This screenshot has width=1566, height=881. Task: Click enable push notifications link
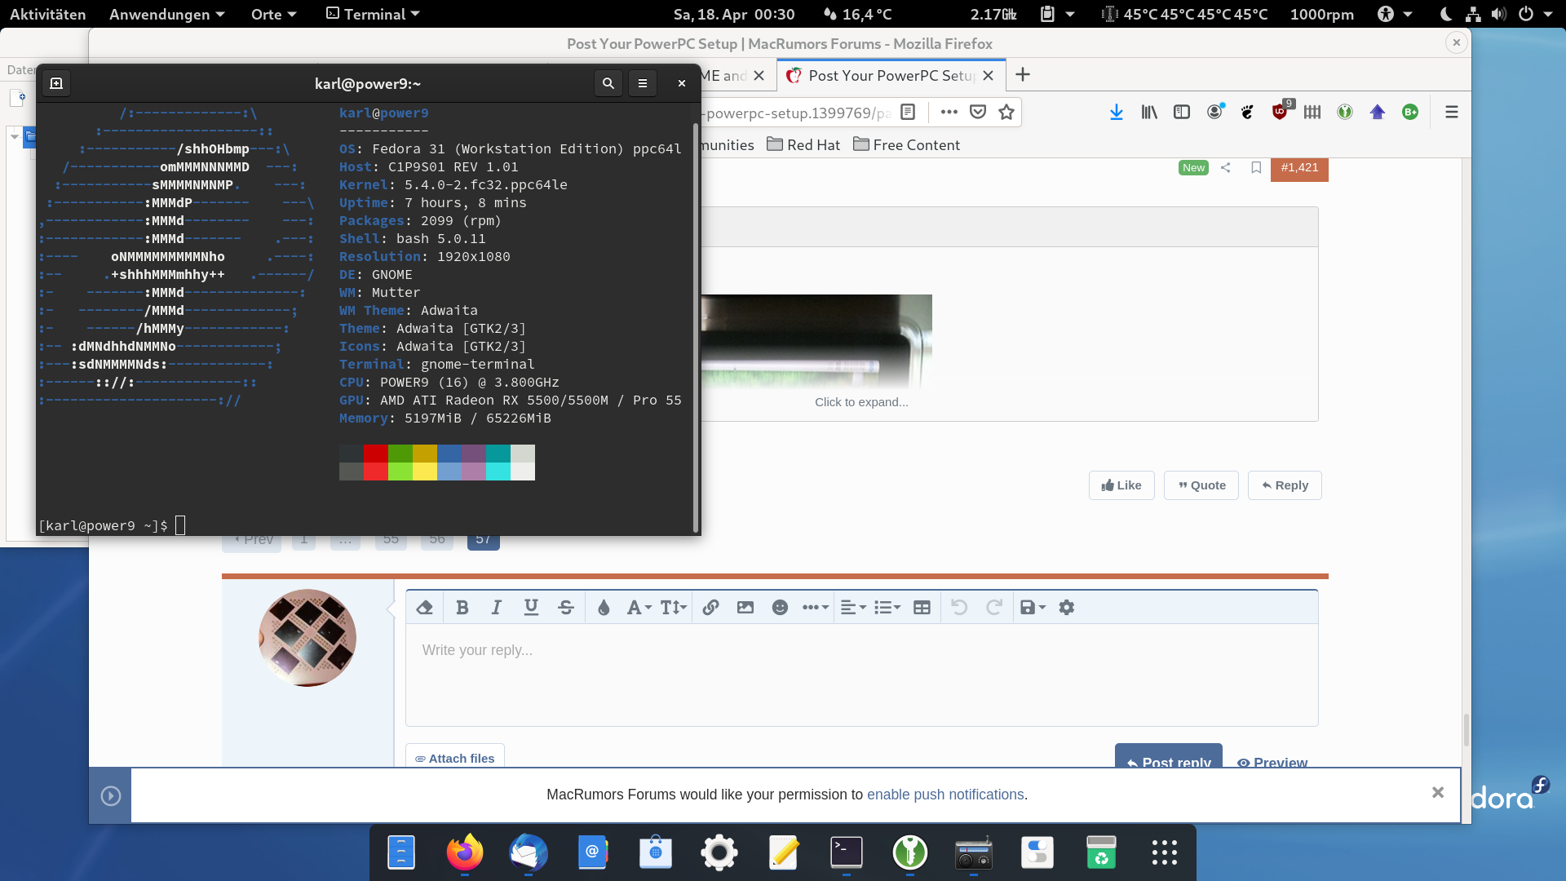click(945, 795)
